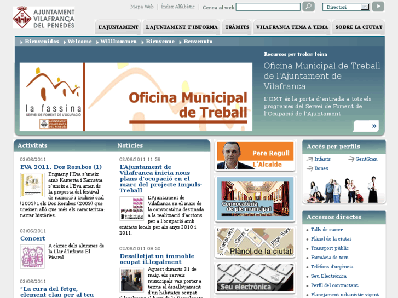The width and height of the screenshot is (398, 298).
Task: Open the Infants profile link
Action: pyautogui.click(x=322, y=159)
